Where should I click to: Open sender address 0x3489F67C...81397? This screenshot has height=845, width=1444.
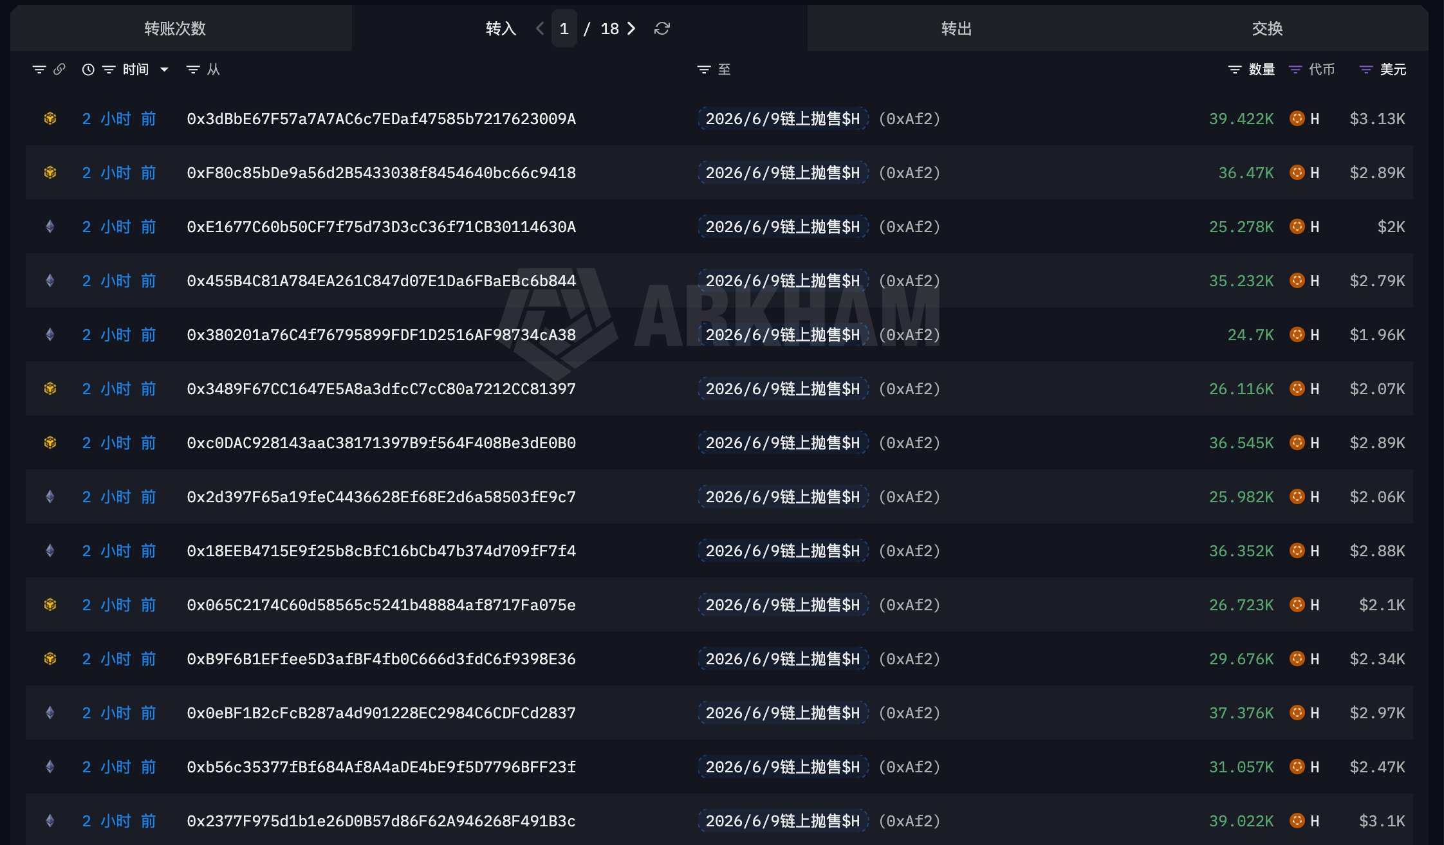(x=381, y=388)
